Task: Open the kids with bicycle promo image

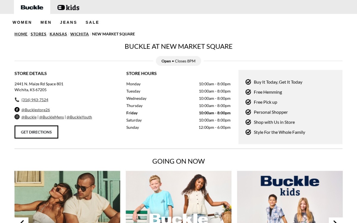Action: tap(178, 197)
